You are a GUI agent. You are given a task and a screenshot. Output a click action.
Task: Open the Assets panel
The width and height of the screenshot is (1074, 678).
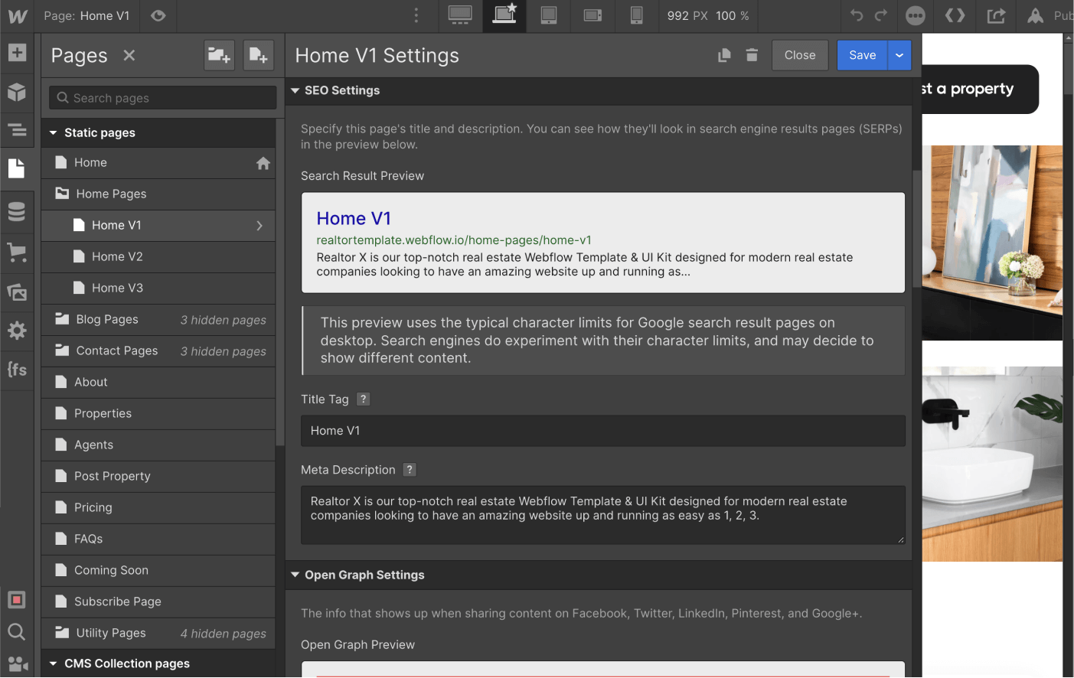[17, 292]
